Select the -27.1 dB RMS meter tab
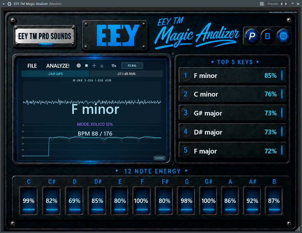The height and width of the screenshot is (233, 302). click(126, 74)
